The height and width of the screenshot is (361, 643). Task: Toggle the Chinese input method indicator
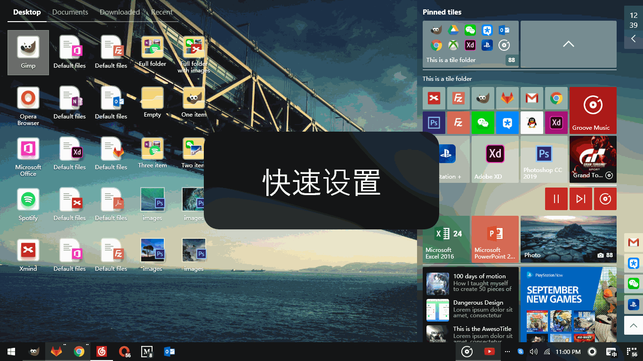(611, 352)
